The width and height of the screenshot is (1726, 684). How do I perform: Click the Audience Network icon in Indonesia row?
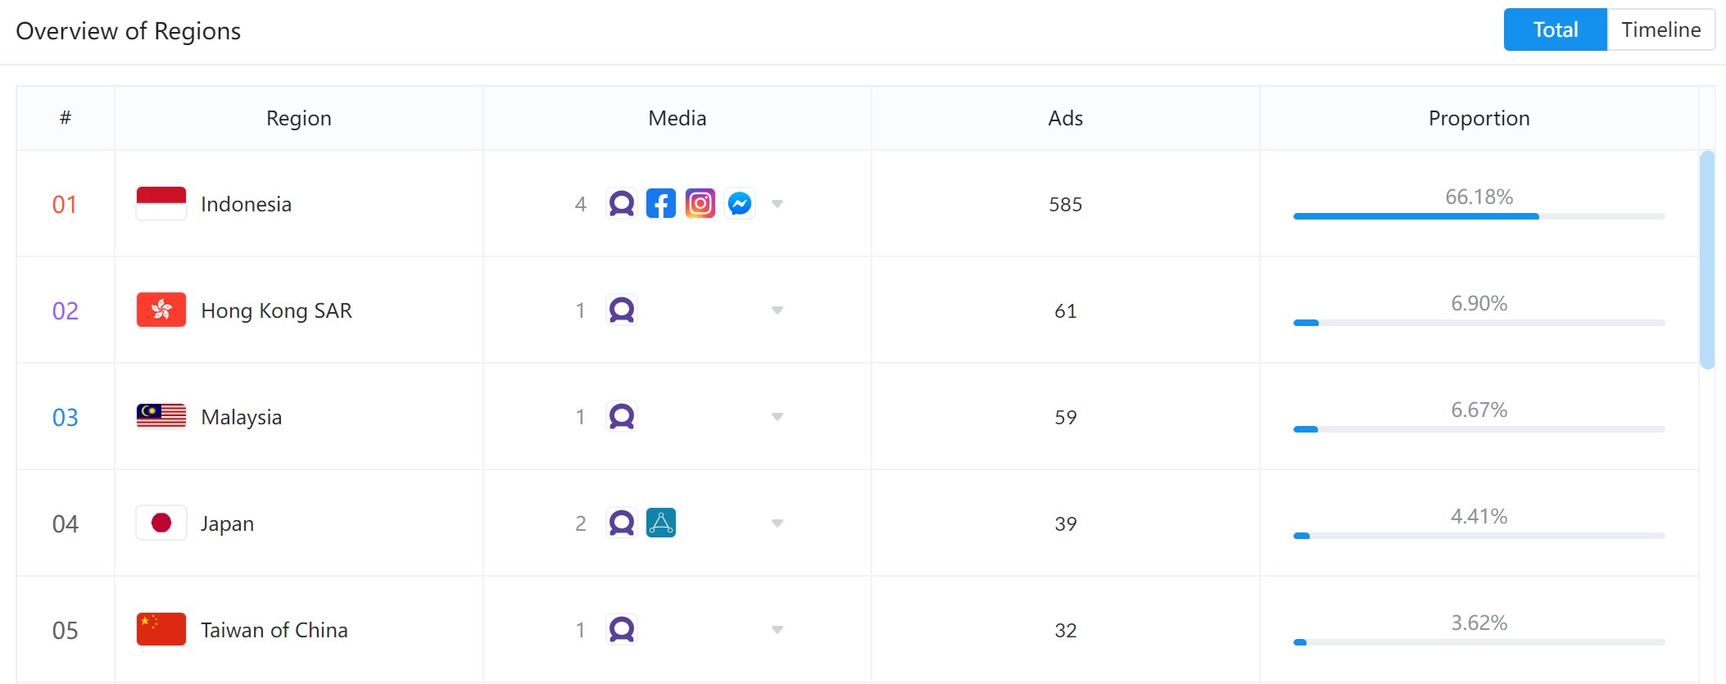point(622,203)
